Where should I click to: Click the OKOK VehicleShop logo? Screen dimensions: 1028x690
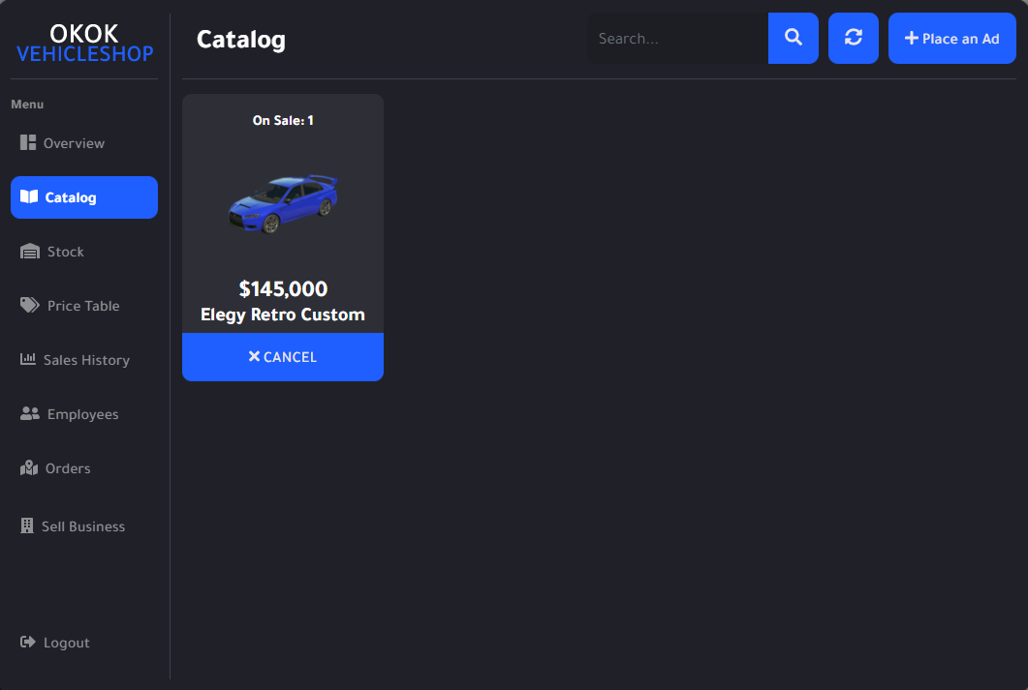point(85,44)
